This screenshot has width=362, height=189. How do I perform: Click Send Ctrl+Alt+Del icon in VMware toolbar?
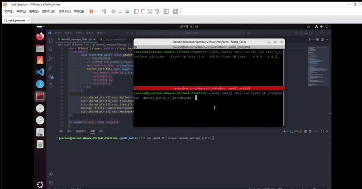tap(104, 11)
